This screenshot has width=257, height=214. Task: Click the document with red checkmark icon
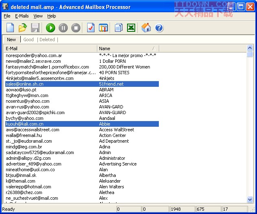pos(91,28)
